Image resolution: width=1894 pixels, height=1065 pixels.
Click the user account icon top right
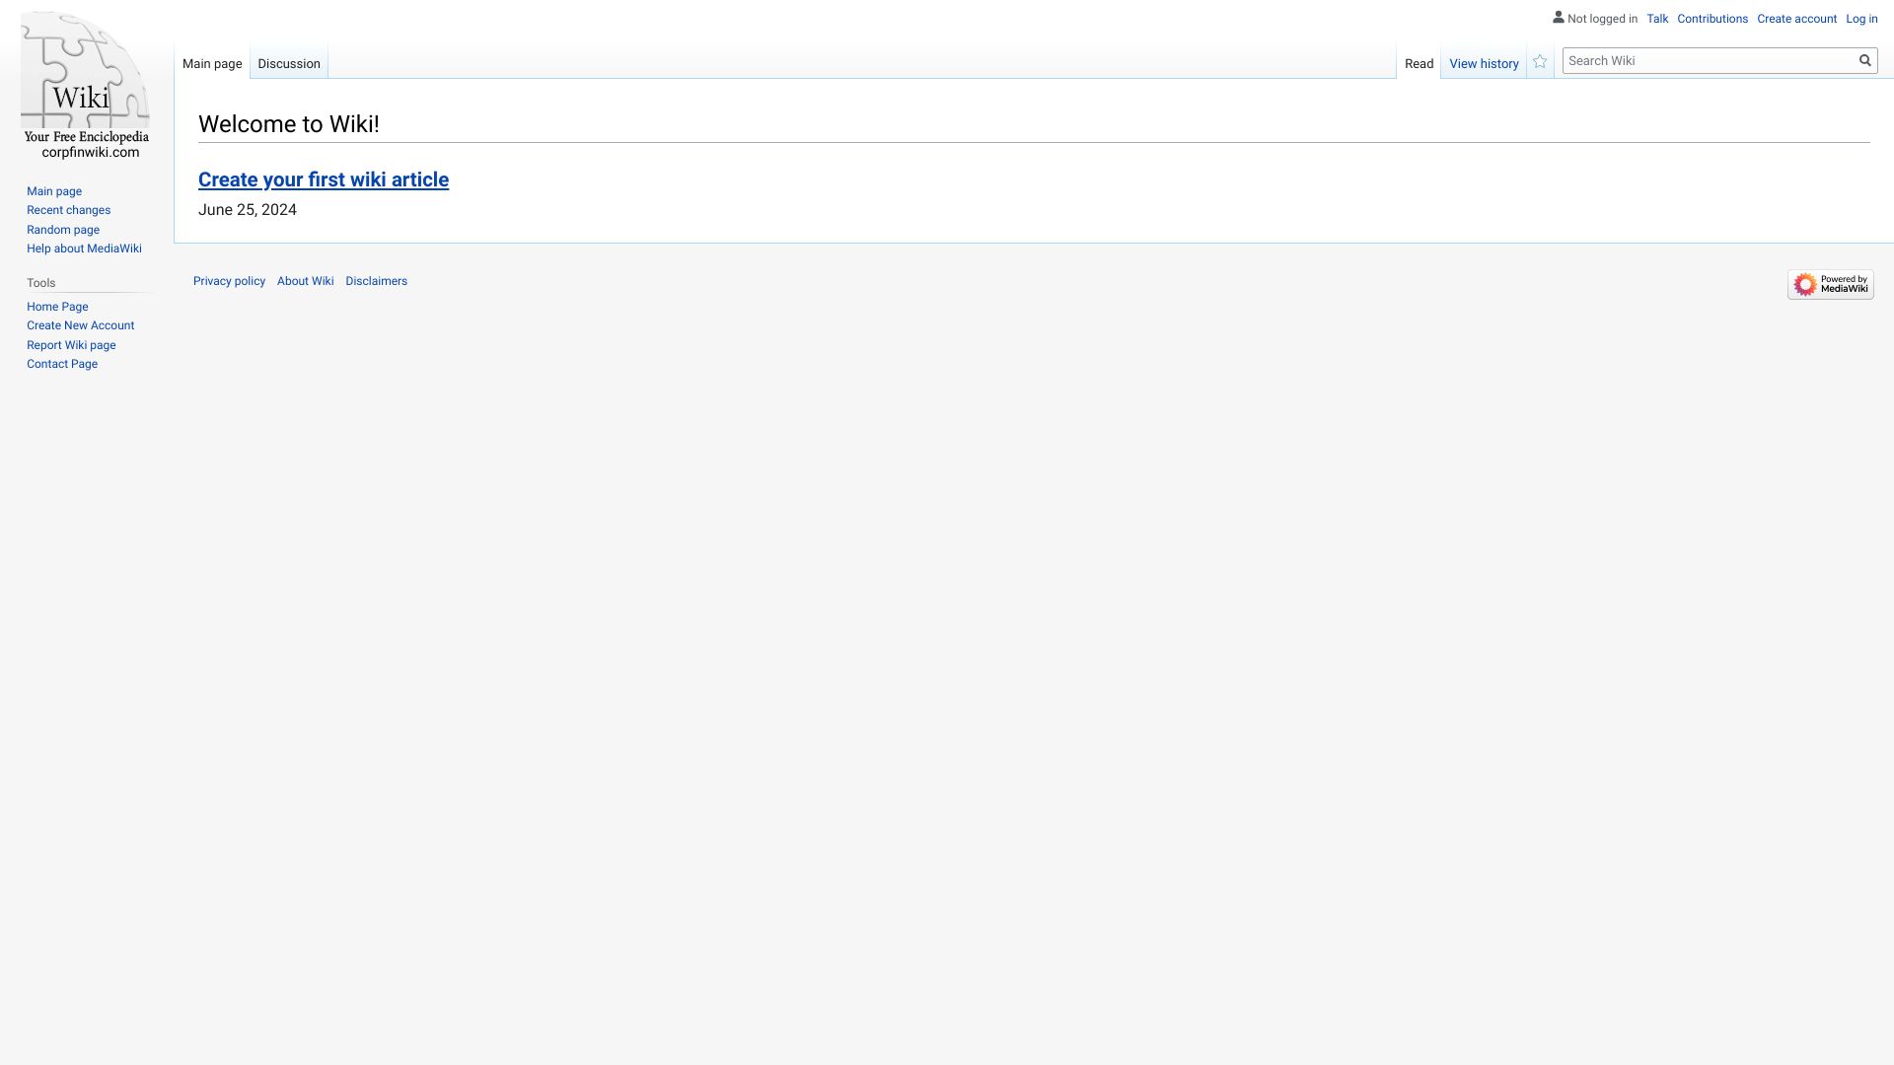[1559, 18]
